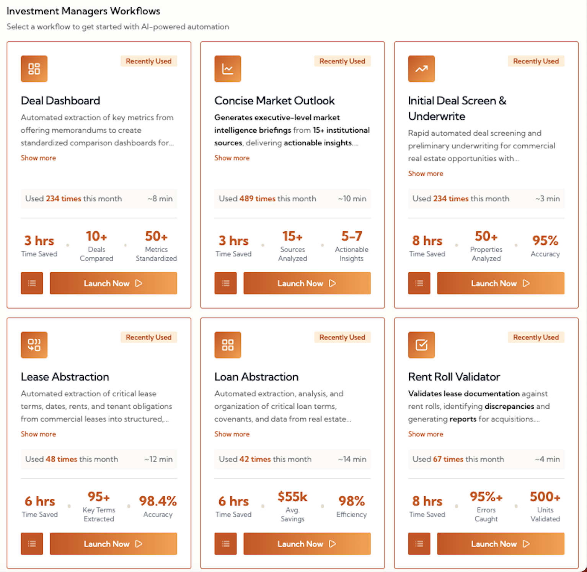Image resolution: width=587 pixels, height=572 pixels.
Task: Click the chart icon on Concise Market Outlook
Action: click(x=228, y=69)
